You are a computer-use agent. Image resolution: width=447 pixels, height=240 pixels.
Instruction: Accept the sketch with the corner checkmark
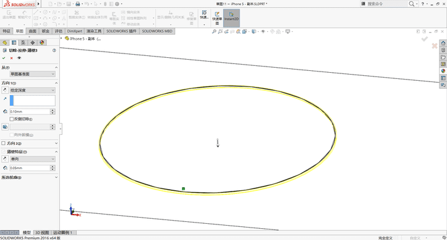[x=425, y=39]
